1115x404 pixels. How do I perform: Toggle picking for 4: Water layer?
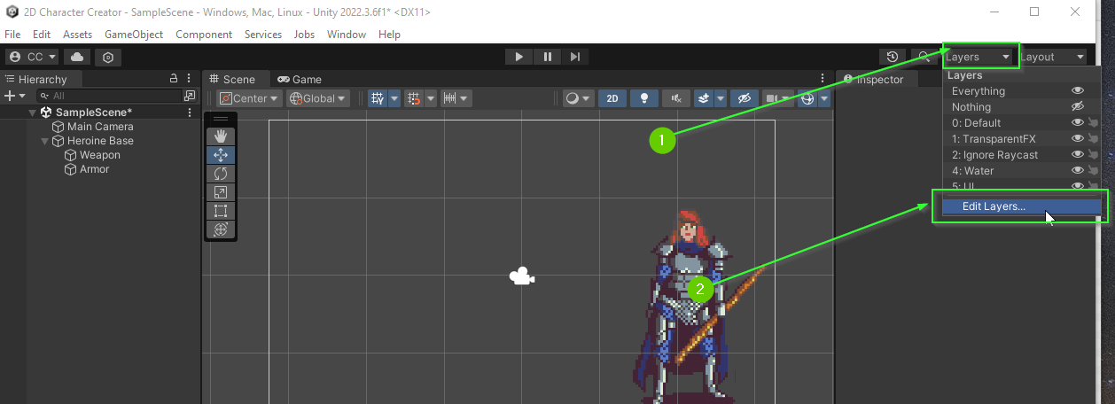[1094, 171]
